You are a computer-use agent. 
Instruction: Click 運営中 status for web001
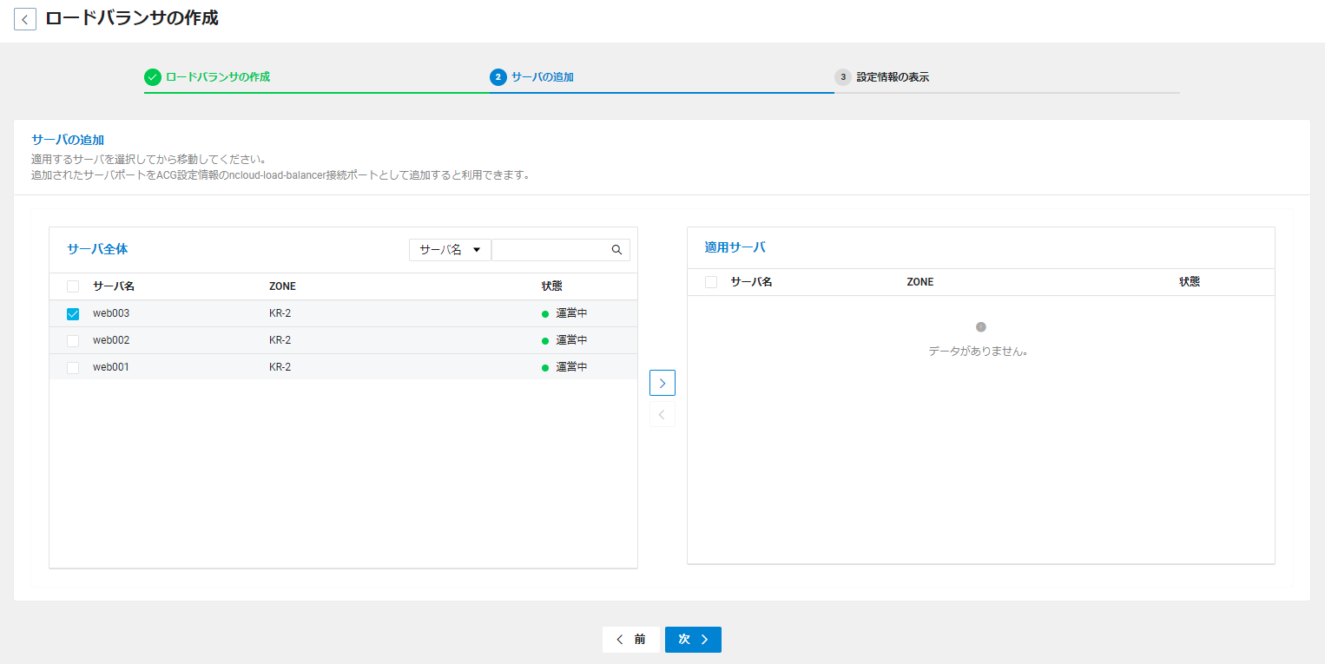(x=565, y=367)
